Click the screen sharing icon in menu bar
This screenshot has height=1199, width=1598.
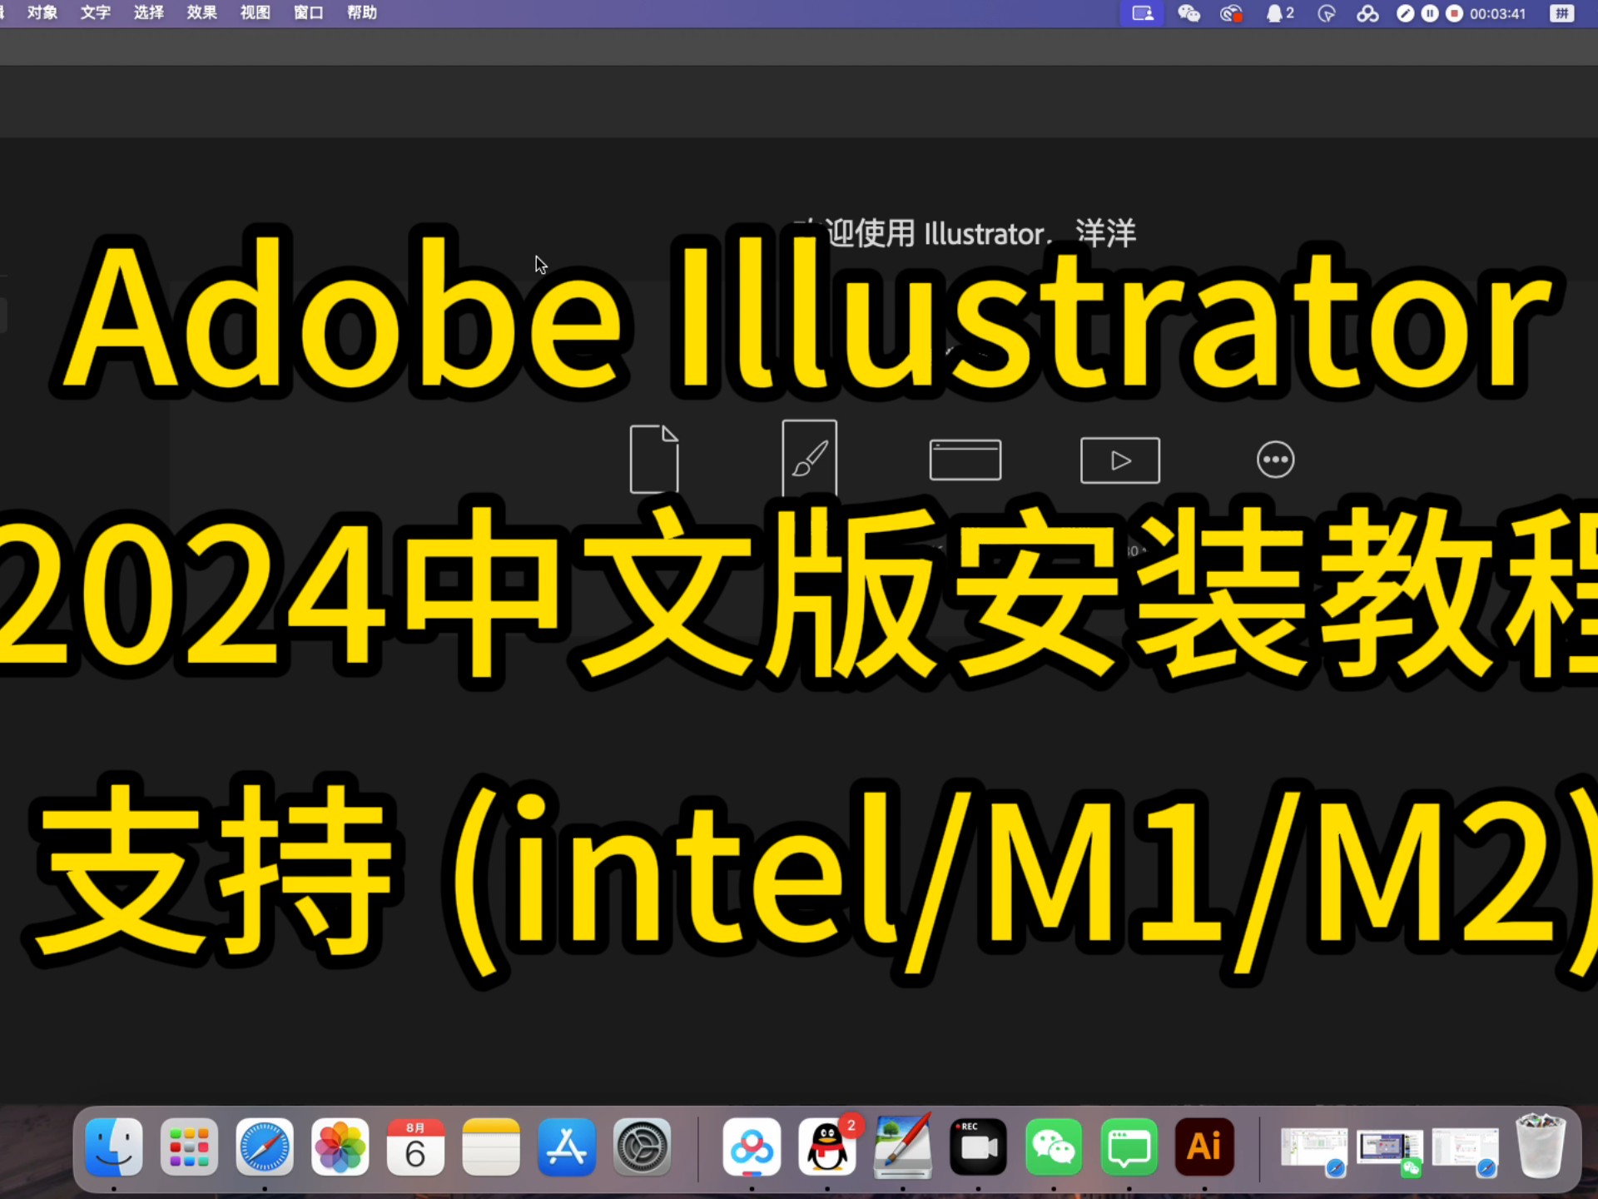[x=1143, y=13]
